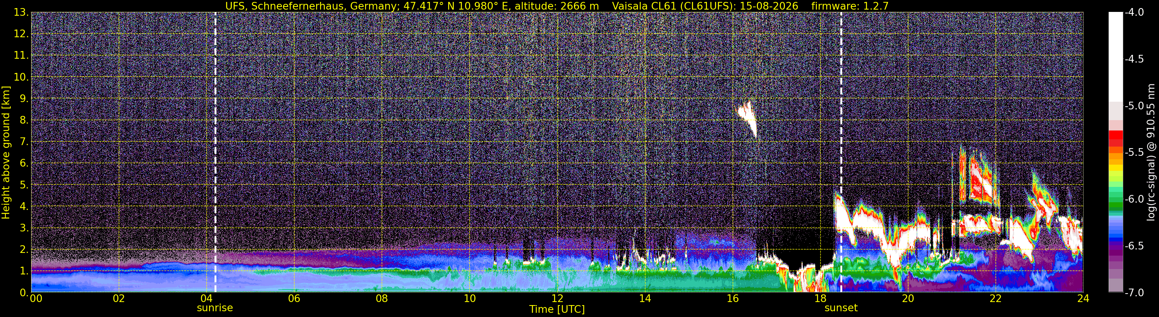Screen dimensions: 1159x317
Task: Click the time axis tick label '02'
Action: click(x=118, y=299)
